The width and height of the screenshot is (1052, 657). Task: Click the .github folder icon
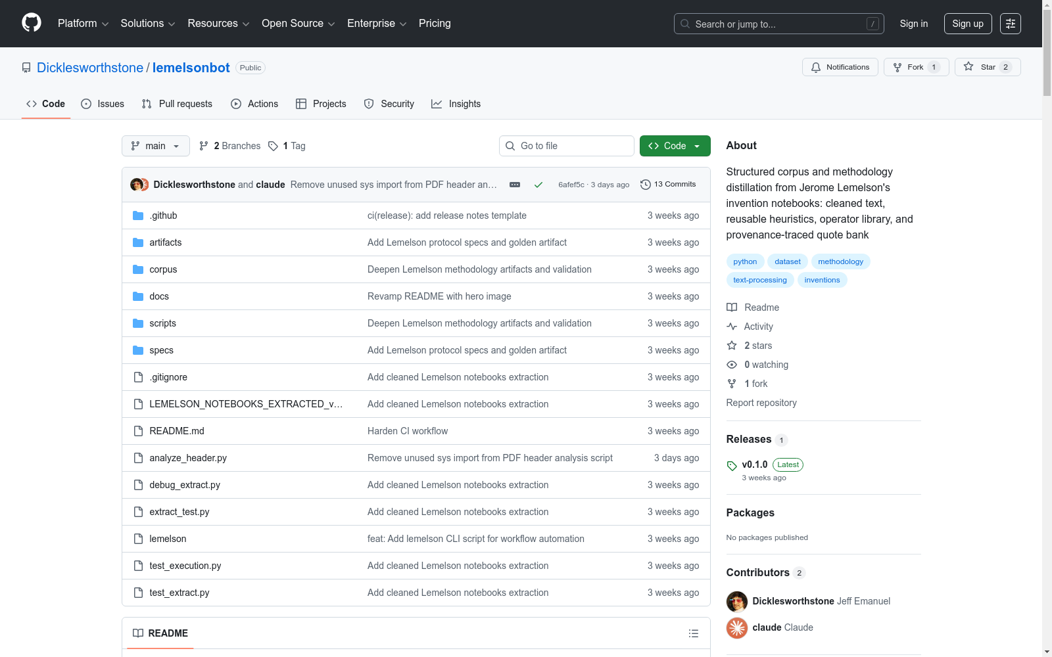138,215
